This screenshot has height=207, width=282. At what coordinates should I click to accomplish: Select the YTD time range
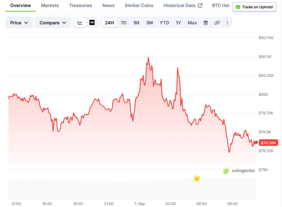point(164,23)
